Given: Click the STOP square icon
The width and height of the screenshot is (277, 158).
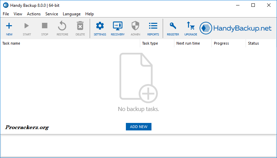Looking at the screenshot, I should coord(44,26).
